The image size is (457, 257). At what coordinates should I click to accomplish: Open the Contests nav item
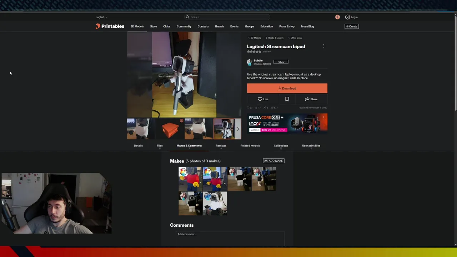203,26
